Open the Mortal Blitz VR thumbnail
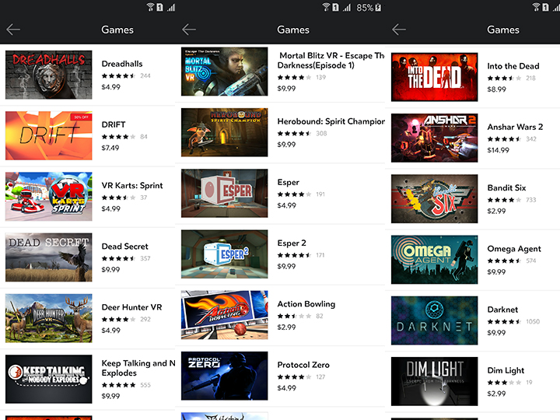 (x=224, y=72)
